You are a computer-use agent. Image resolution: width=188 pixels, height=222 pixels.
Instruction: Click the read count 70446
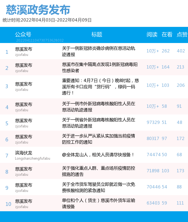tap(154, 187)
